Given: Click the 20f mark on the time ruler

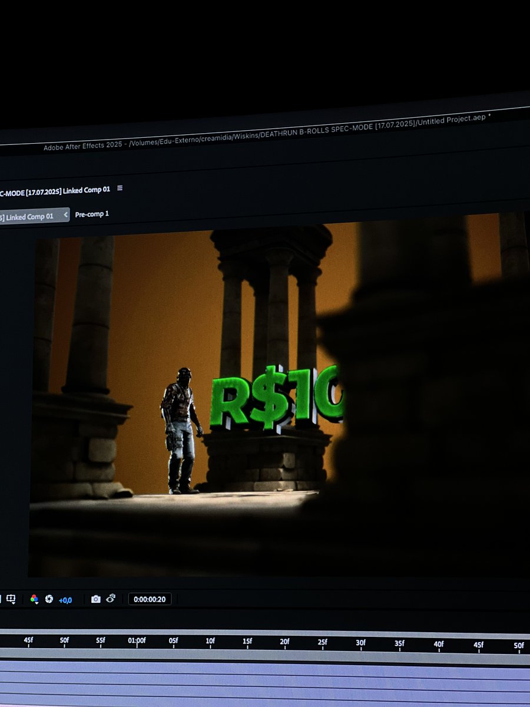Looking at the screenshot, I should point(285,642).
